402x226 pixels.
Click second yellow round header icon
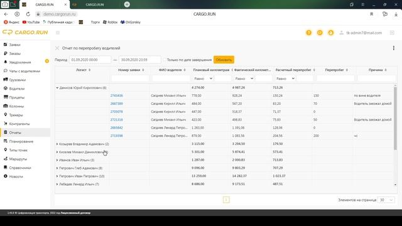click(x=320, y=33)
